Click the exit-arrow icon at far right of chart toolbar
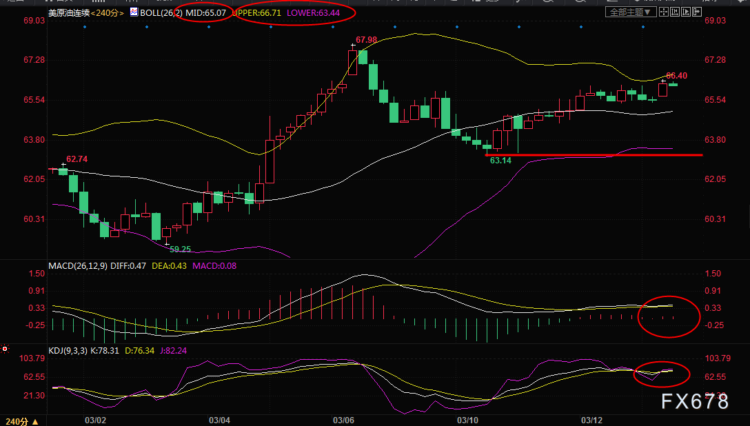The width and height of the screenshot is (750, 426). coord(697,12)
